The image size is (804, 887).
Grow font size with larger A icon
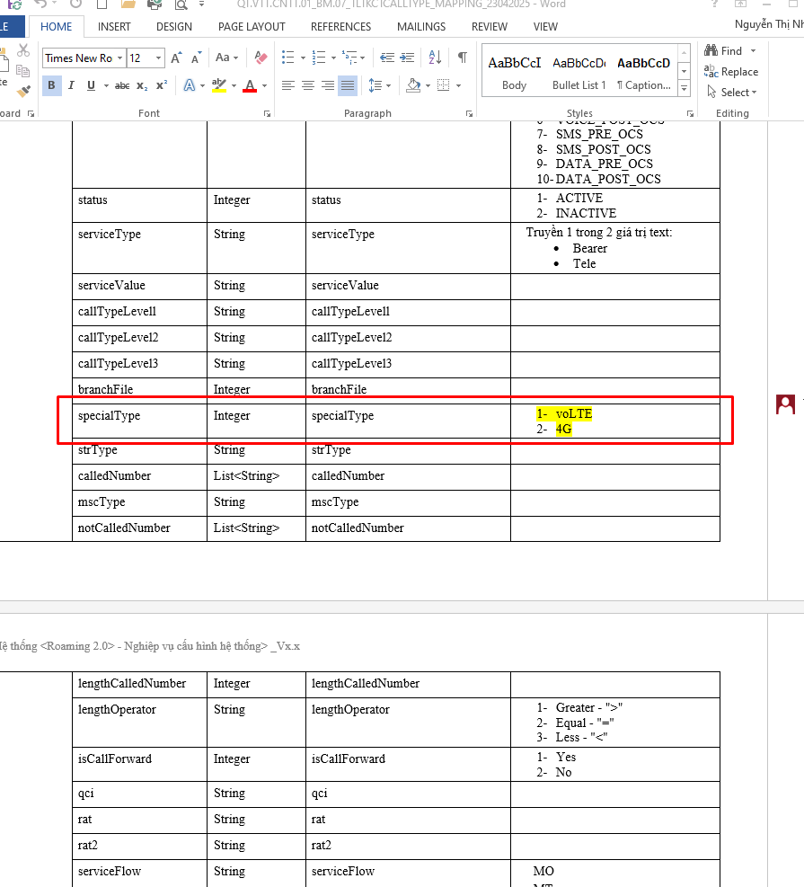coord(176,58)
